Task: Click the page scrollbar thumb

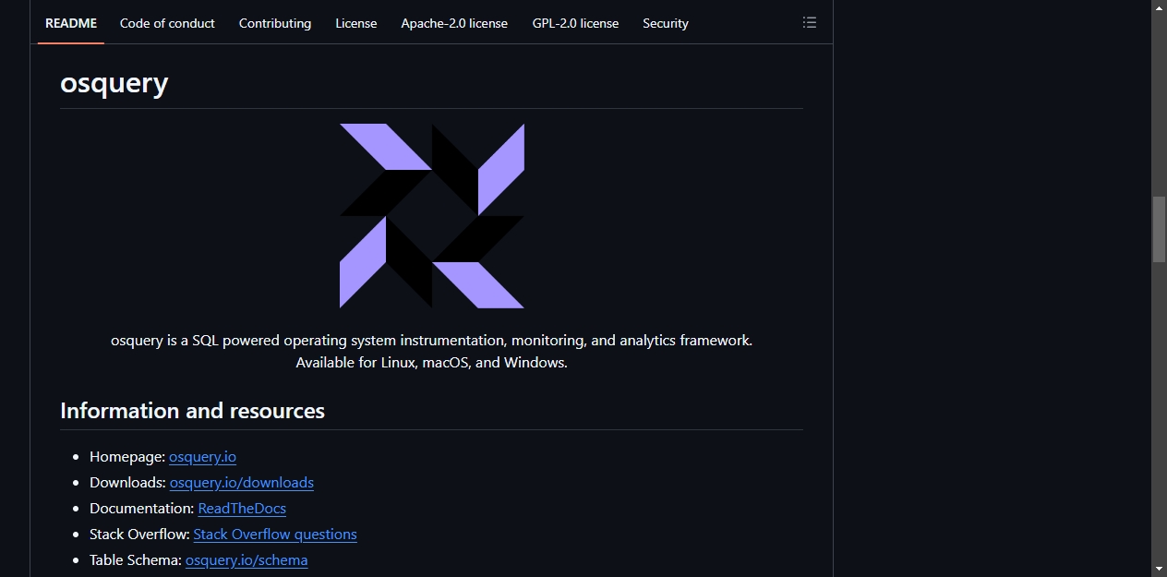Action: tap(1159, 229)
